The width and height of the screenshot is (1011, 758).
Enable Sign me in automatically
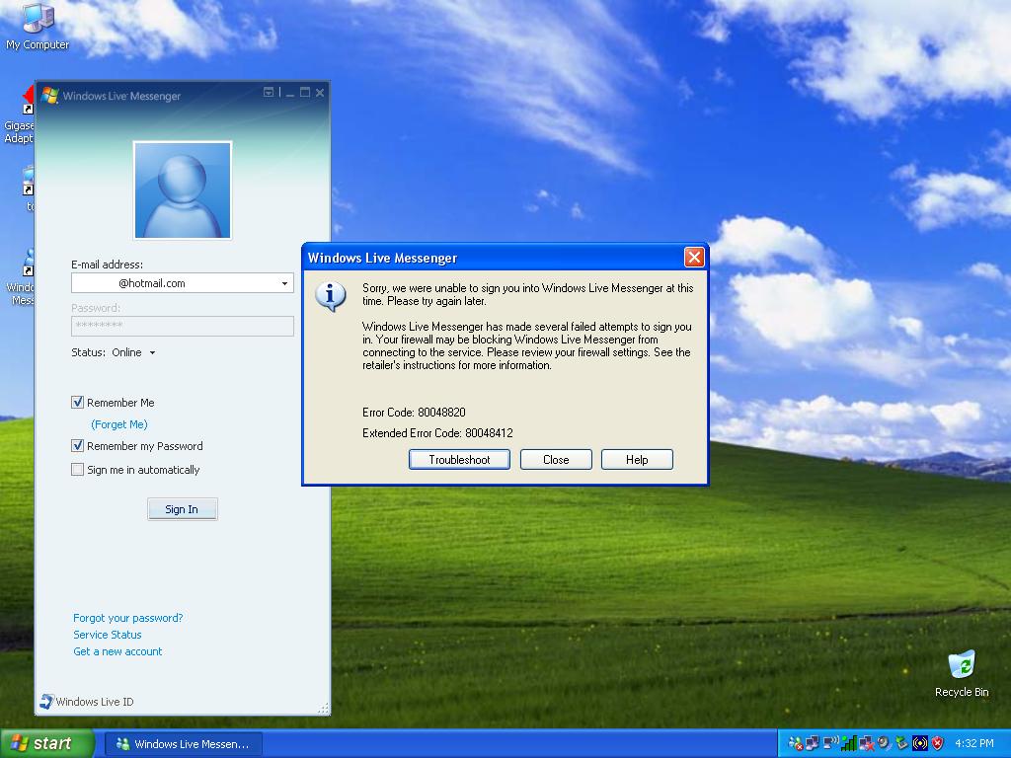point(78,470)
